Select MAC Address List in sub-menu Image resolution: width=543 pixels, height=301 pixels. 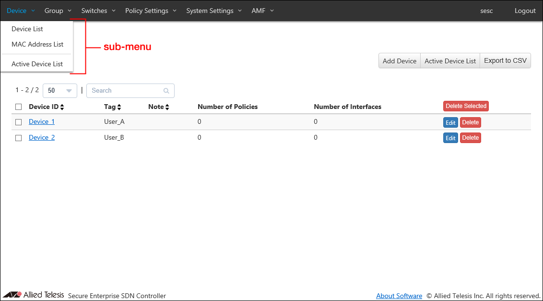pos(37,44)
